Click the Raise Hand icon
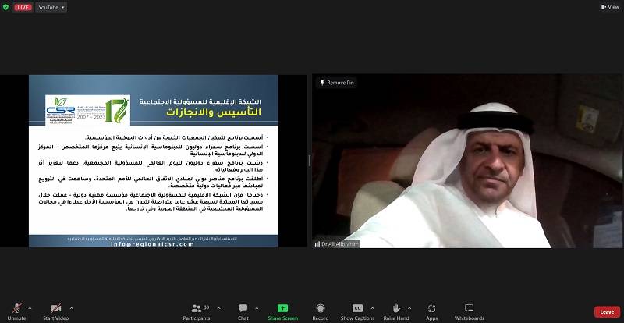Image resolution: width=624 pixels, height=323 pixels. click(396, 308)
